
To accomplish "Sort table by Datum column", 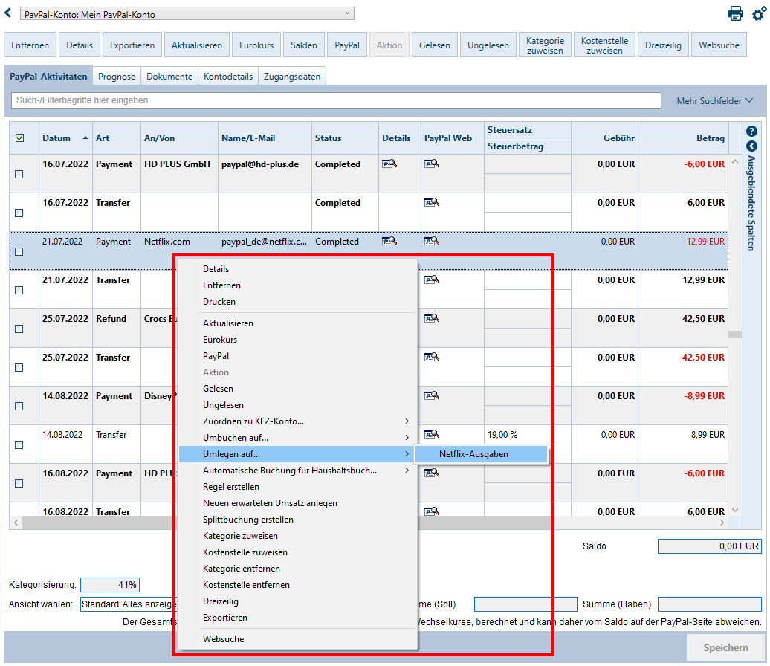I will pyautogui.click(x=65, y=138).
